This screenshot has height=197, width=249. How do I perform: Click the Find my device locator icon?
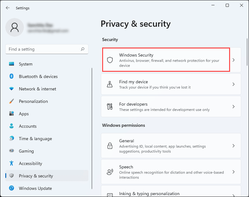pyautogui.click(x=110, y=84)
